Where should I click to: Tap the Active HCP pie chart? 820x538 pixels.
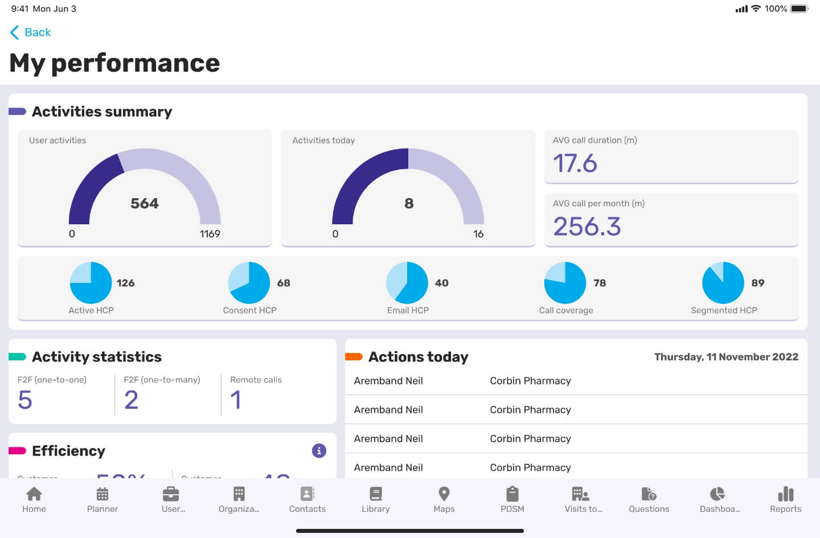coord(91,283)
